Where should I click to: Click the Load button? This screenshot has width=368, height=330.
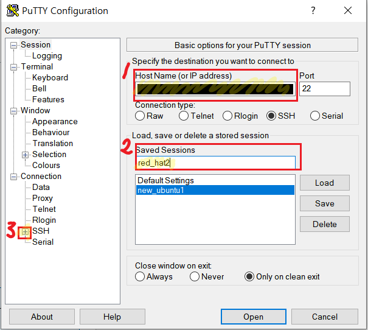click(325, 183)
